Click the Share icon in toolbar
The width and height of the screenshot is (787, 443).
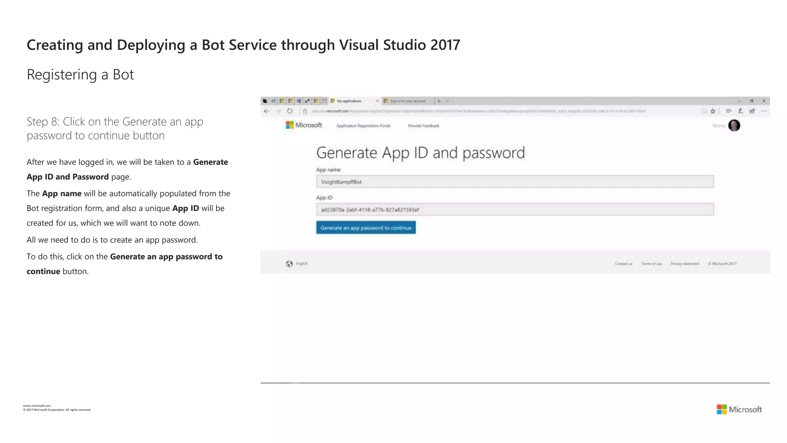(752, 111)
